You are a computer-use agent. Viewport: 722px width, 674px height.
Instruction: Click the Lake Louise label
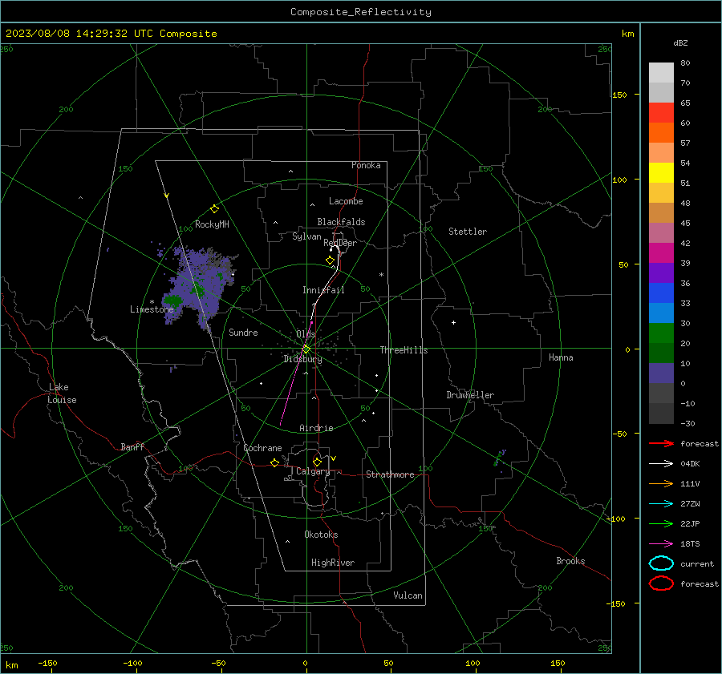(62, 394)
